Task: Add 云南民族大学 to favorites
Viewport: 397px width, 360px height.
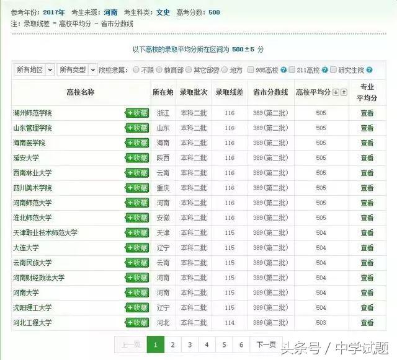Action: (x=136, y=263)
